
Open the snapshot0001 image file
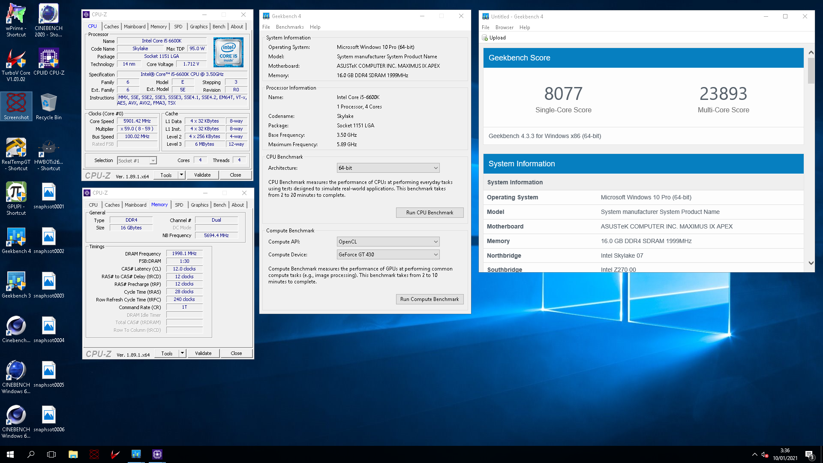(49, 195)
